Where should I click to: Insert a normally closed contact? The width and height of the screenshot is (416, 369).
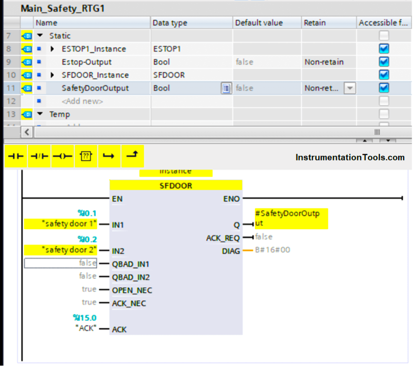[x=39, y=157]
